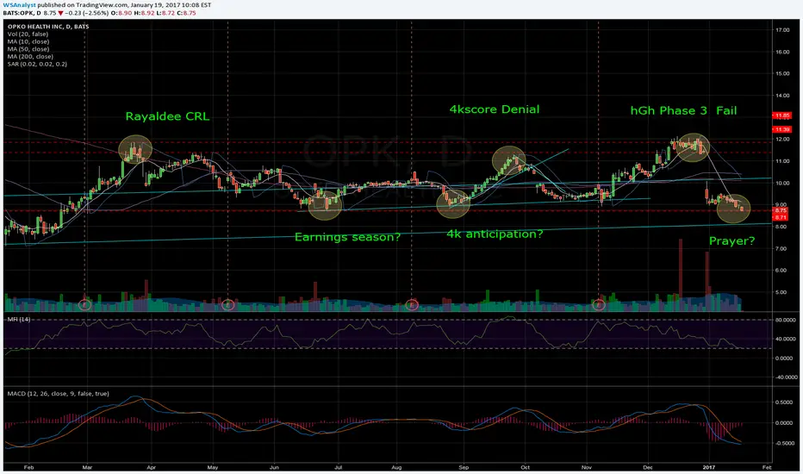Select the earnings marker near May
803x474 pixels.
pos(228,305)
